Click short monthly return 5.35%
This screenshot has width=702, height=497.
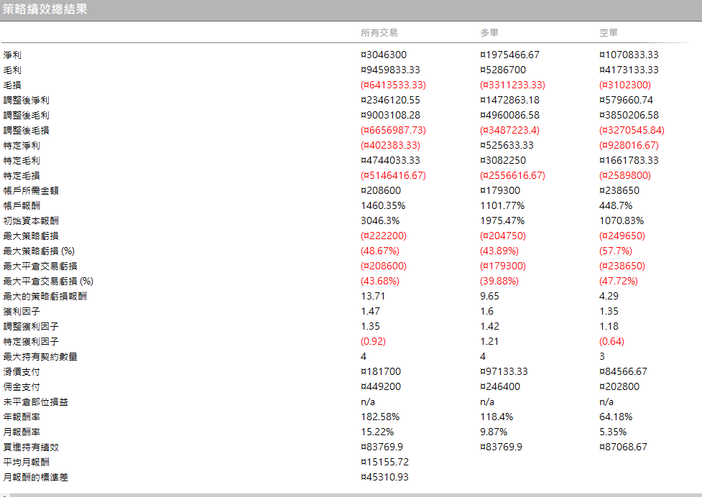[613, 432]
